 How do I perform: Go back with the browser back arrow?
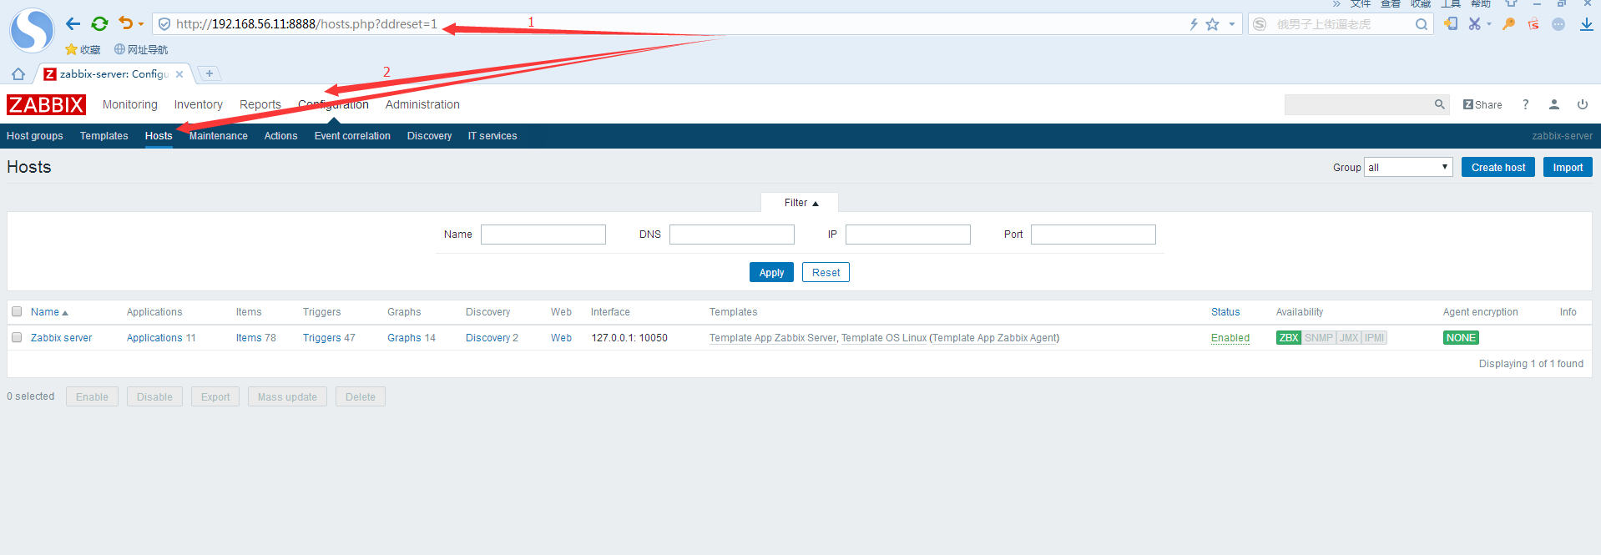pyautogui.click(x=73, y=24)
